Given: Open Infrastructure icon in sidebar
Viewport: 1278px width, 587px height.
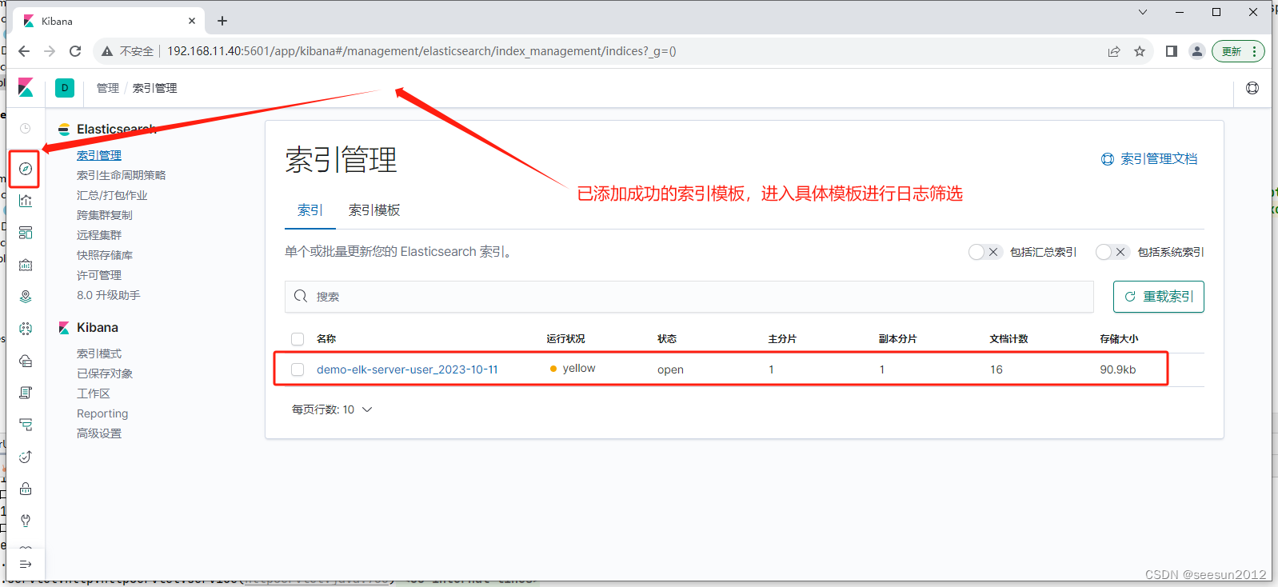Looking at the screenshot, I should (26, 361).
